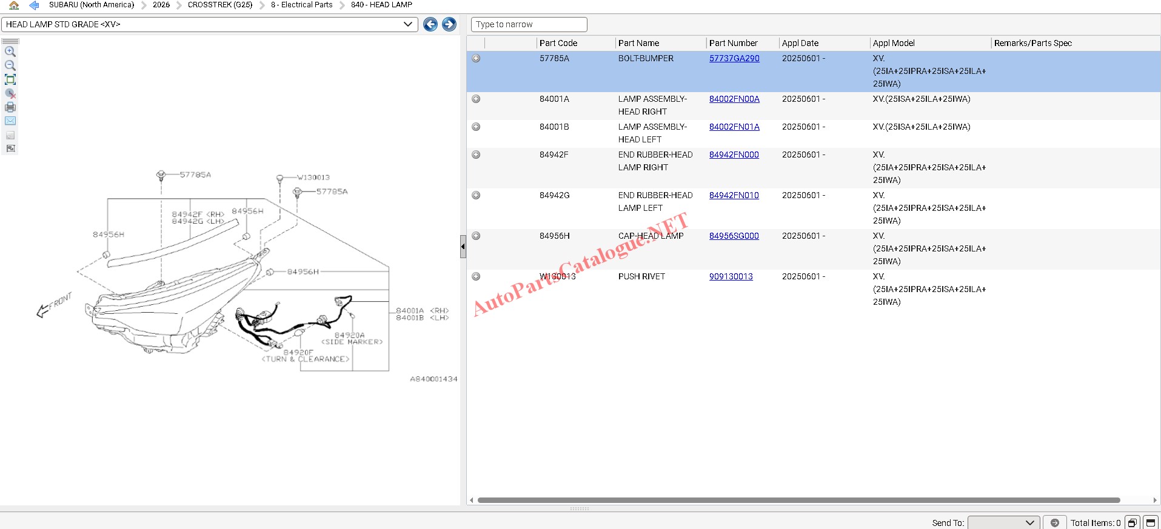The height and width of the screenshot is (529, 1161).
Task: Click the zoom in magnifier icon
Action: tap(10, 52)
